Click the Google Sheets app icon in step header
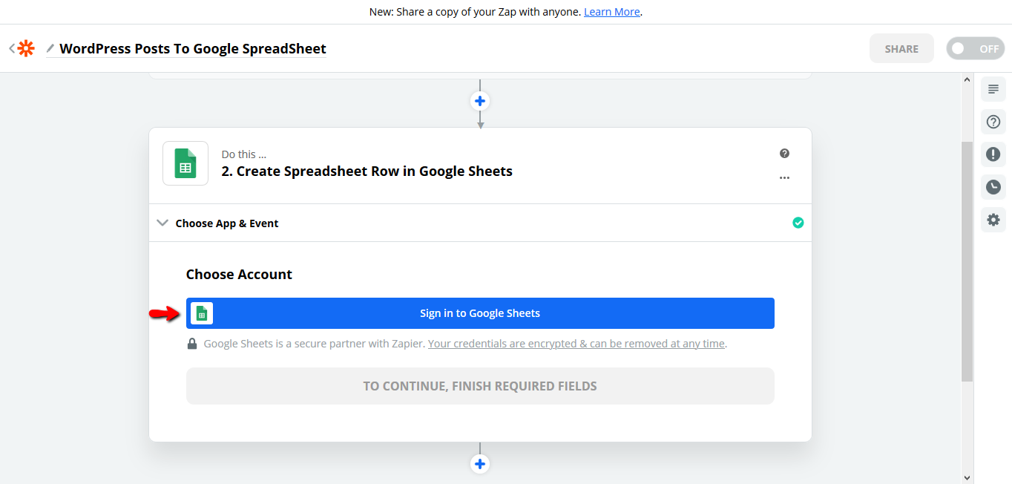 (185, 163)
